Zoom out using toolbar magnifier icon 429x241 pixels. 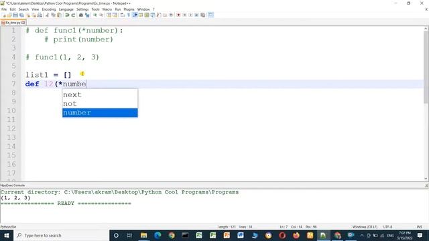point(101,15)
